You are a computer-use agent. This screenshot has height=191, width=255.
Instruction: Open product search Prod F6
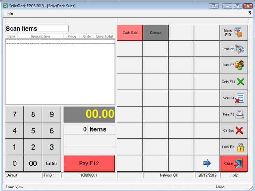(234, 49)
